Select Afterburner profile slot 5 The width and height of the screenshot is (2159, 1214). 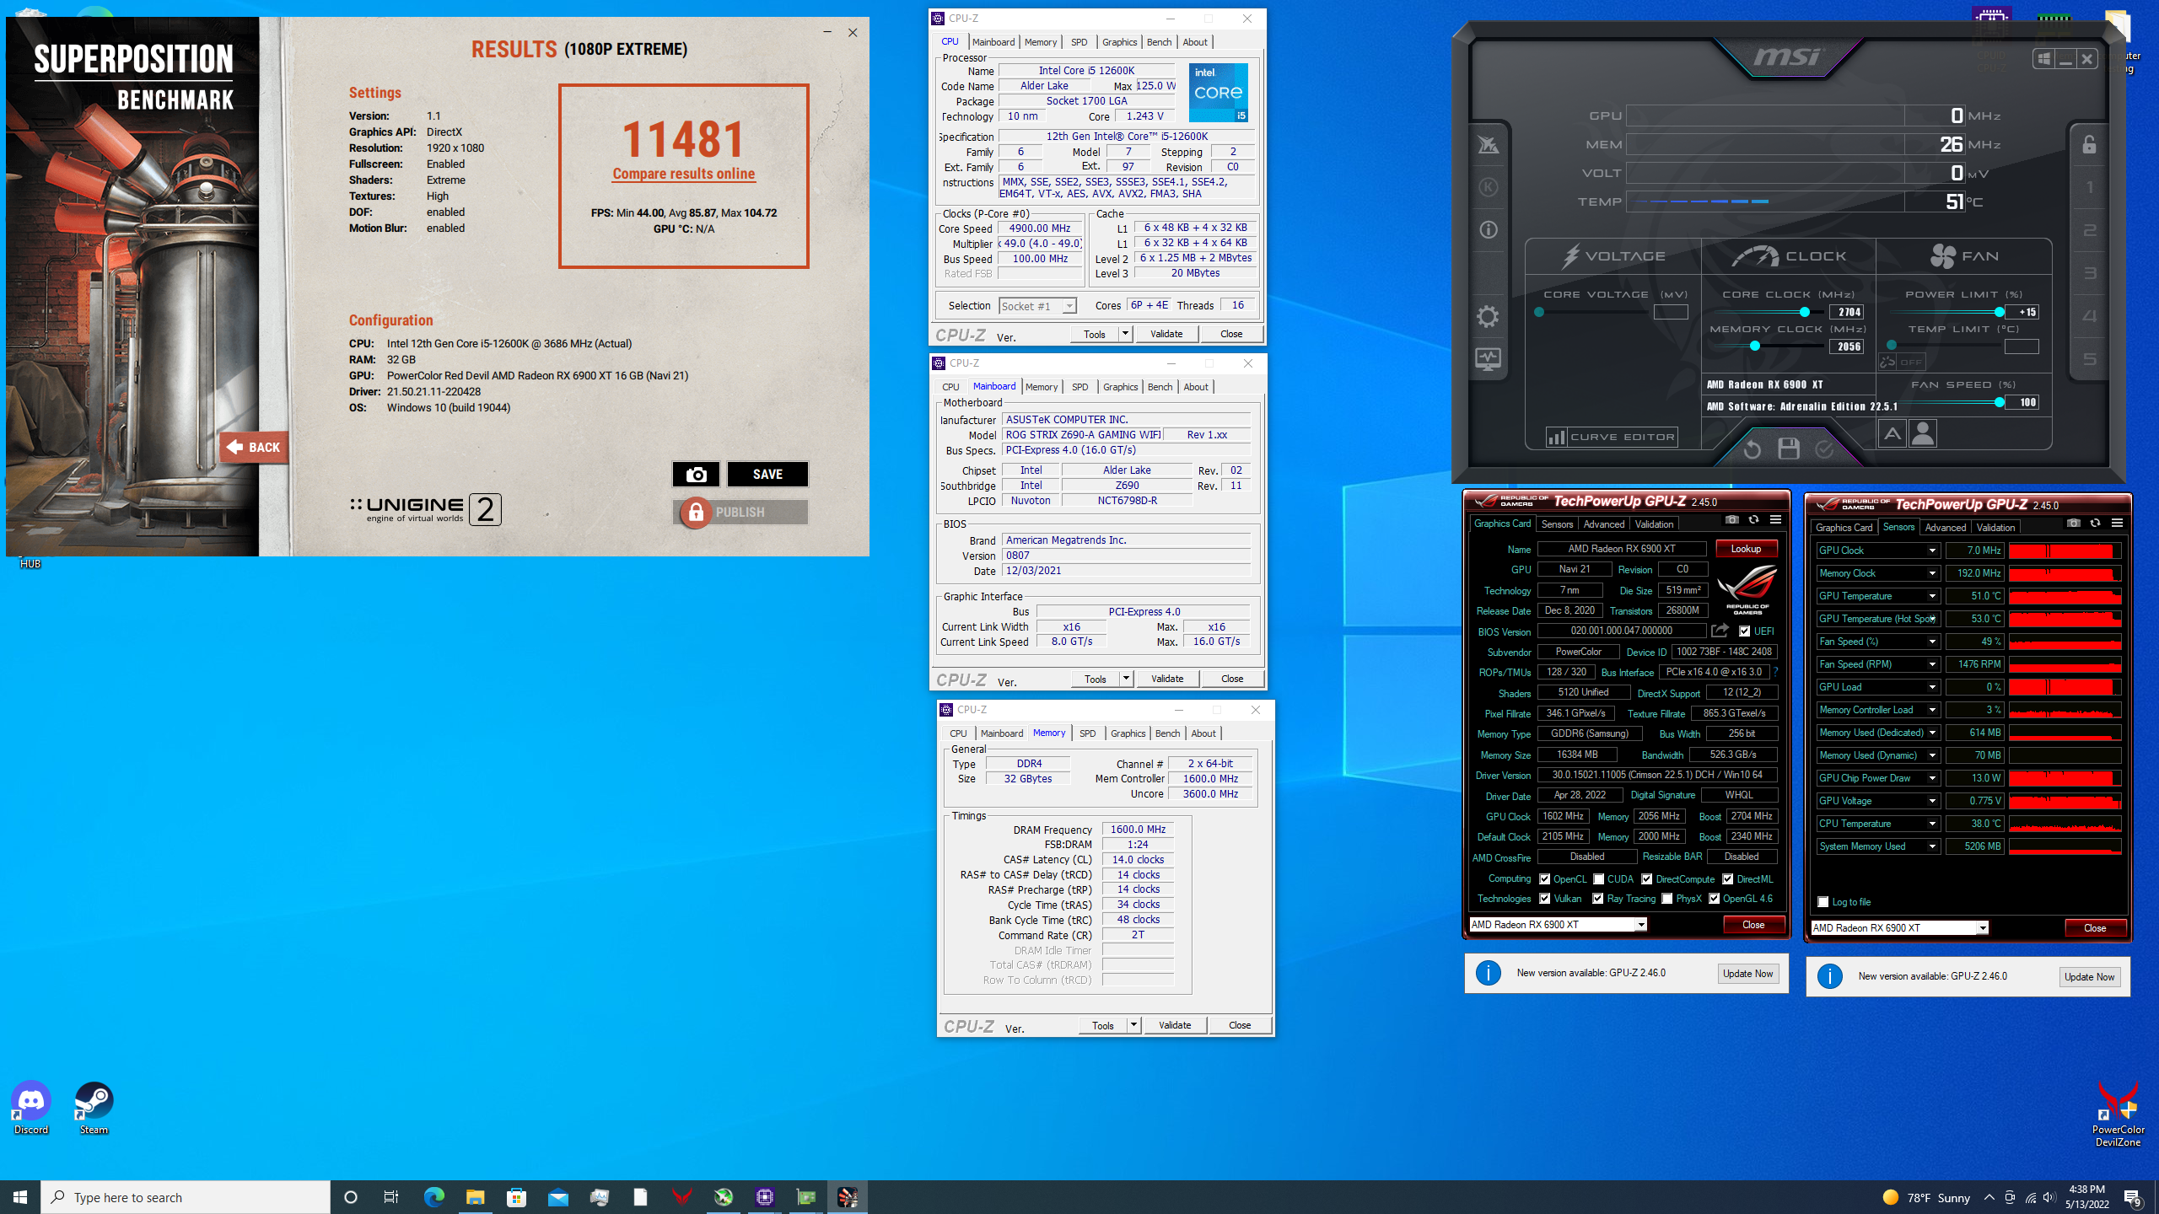[x=2089, y=359]
